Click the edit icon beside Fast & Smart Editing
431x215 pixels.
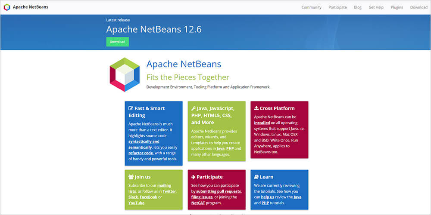pyautogui.click(x=131, y=108)
